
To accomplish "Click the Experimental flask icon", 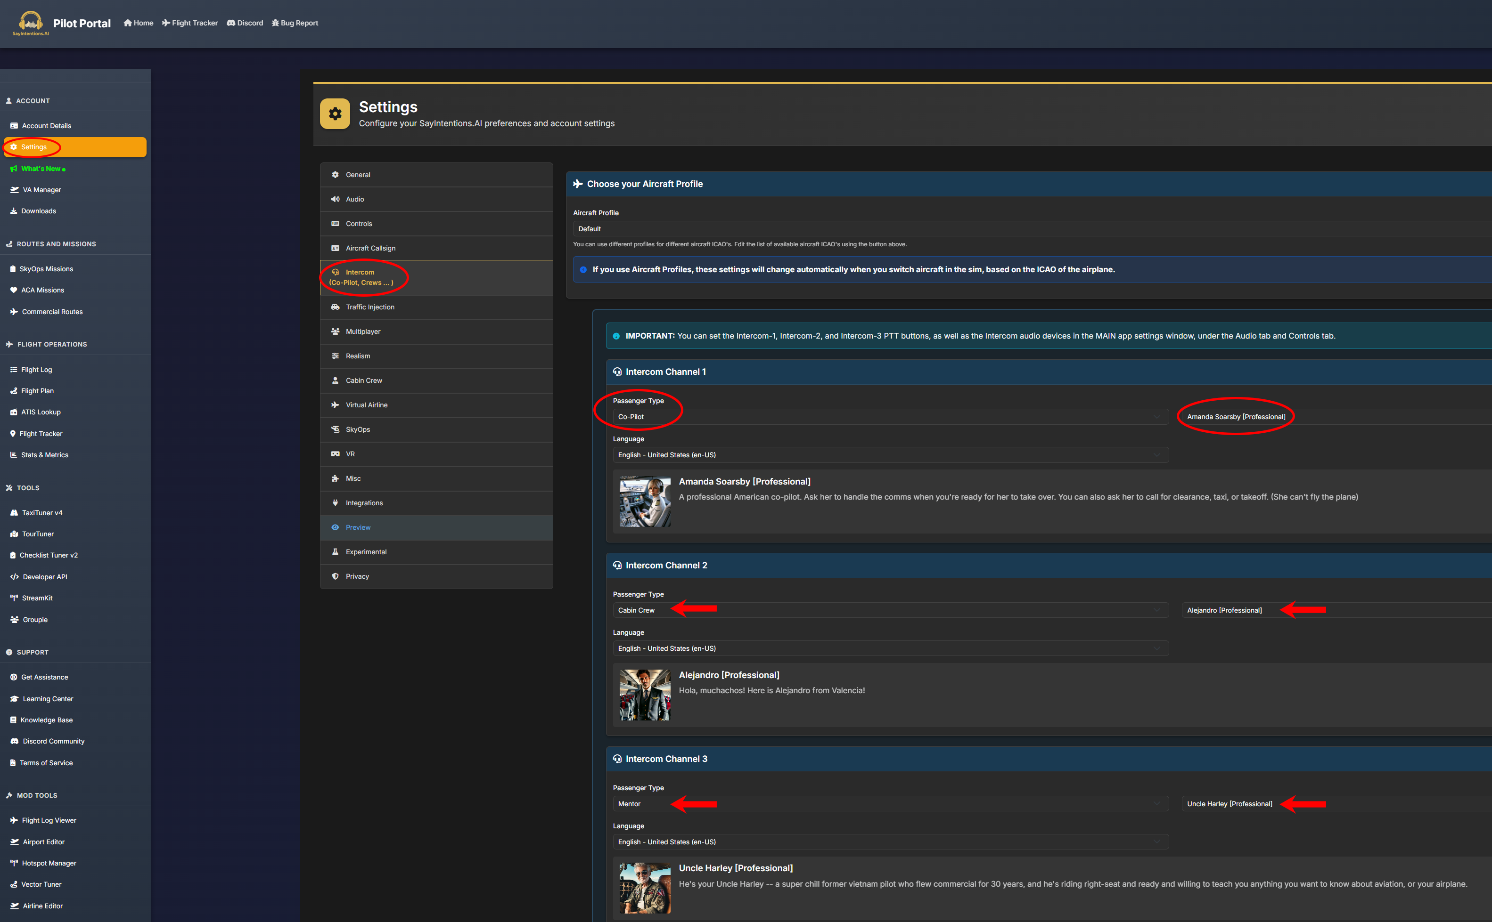I will coord(335,552).
